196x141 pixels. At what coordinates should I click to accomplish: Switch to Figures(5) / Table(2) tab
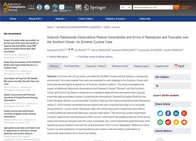coord(96,66)
